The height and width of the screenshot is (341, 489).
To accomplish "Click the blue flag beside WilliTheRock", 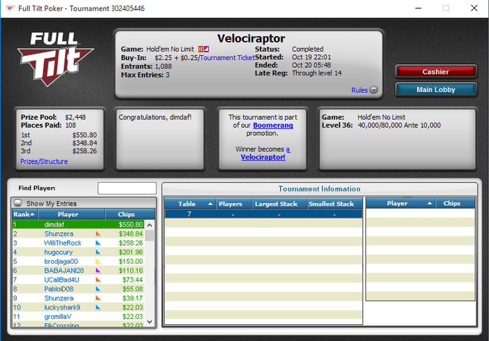I will point(98,243).
